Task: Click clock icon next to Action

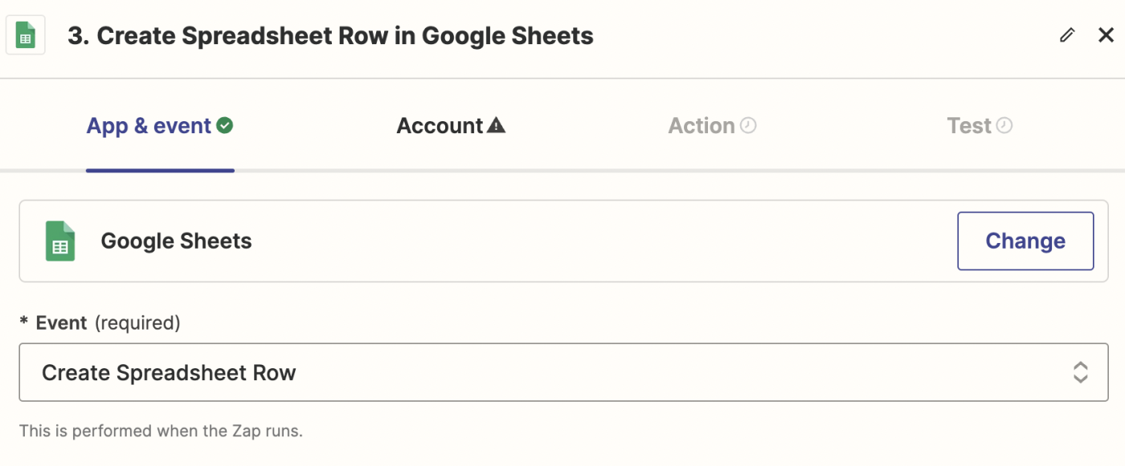Action: (748, 126)
